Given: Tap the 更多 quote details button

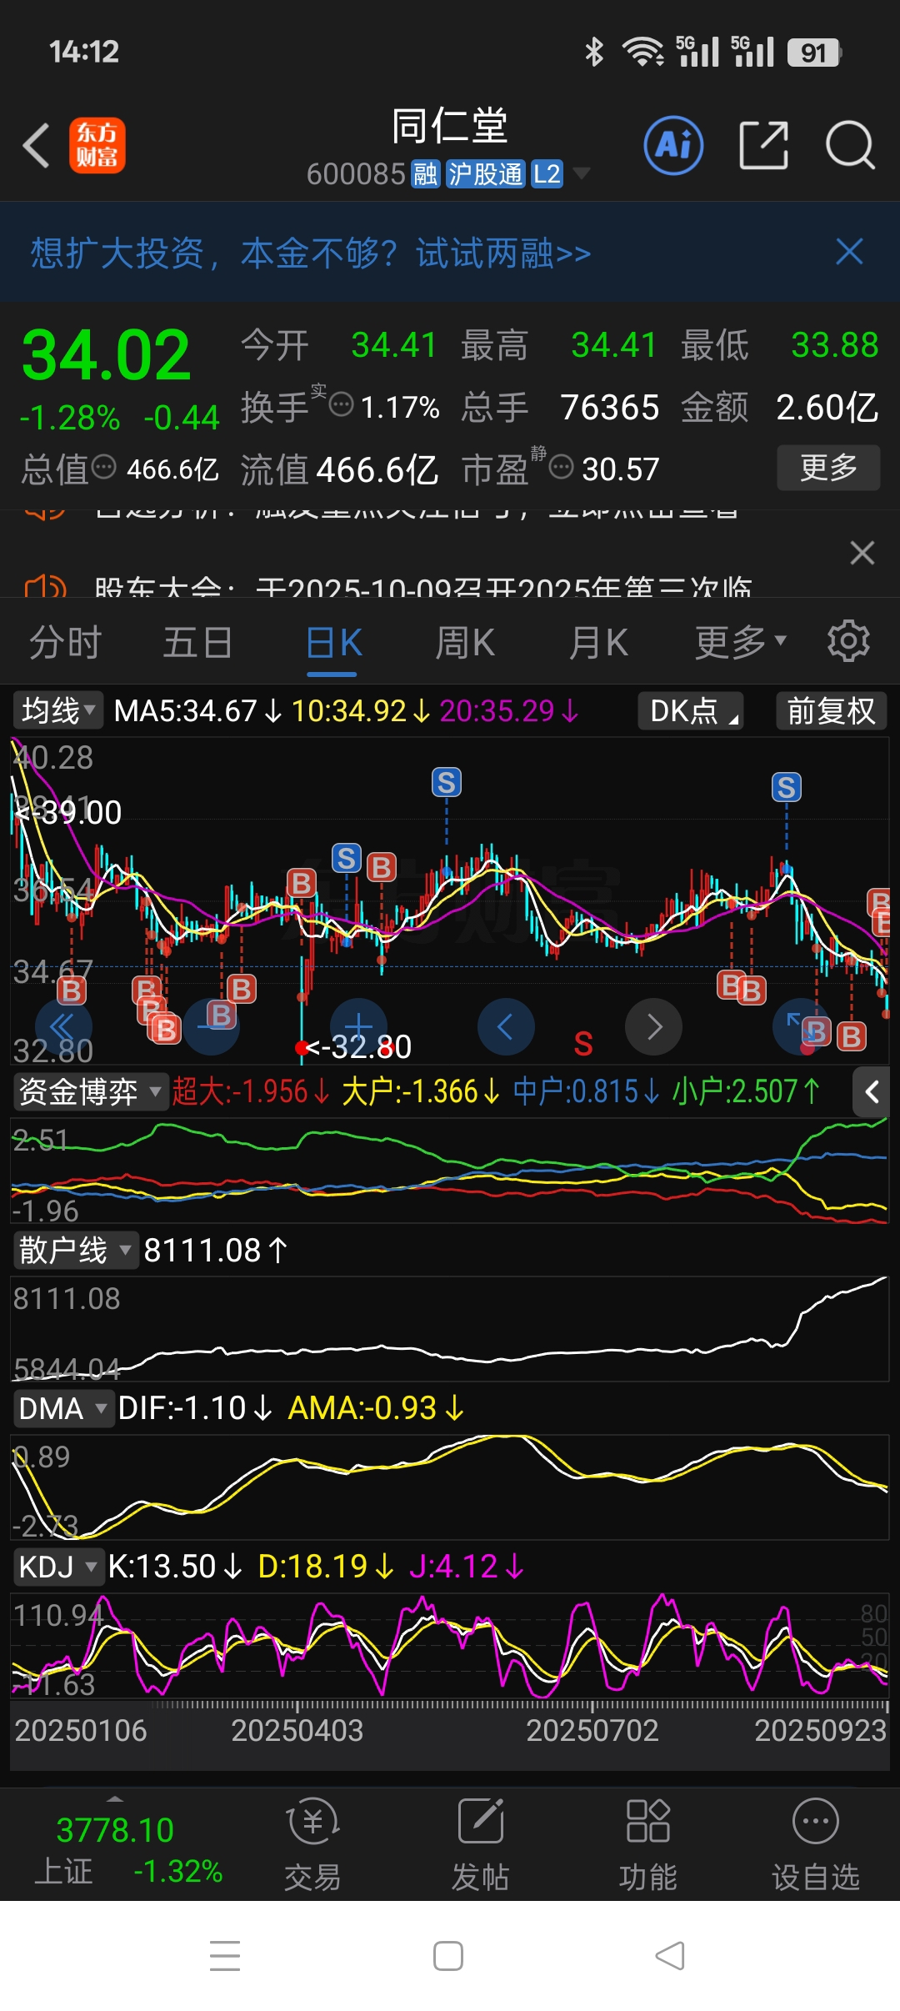Looking at the screenshot, I should (828, 468).
